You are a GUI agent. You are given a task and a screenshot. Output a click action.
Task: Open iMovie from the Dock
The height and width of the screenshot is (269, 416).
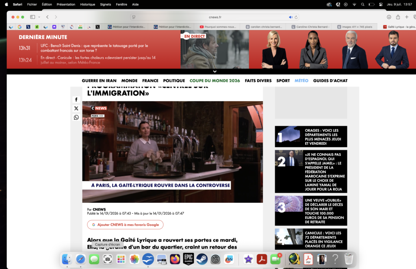(x=248, y=259)
